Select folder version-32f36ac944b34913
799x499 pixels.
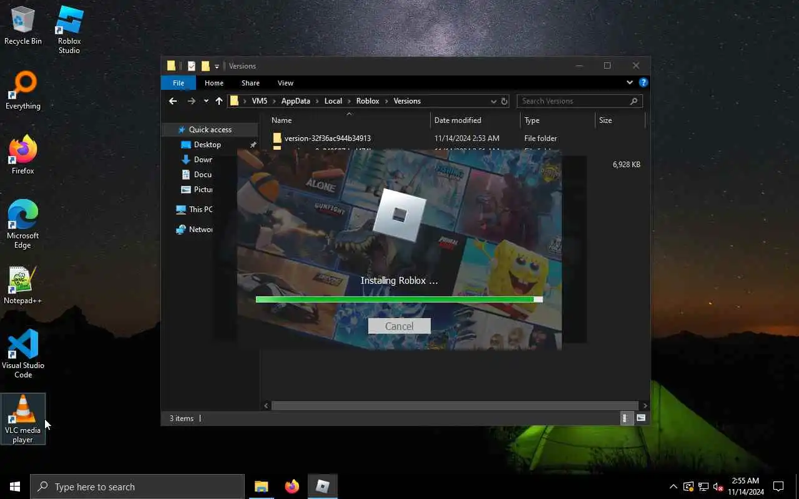click(327, 138)
